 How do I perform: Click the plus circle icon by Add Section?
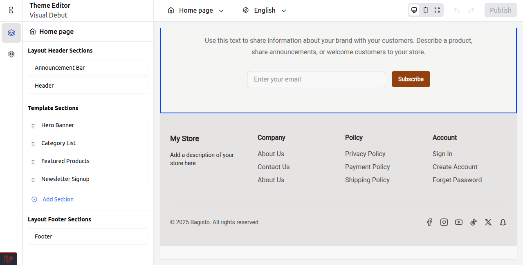34,199
